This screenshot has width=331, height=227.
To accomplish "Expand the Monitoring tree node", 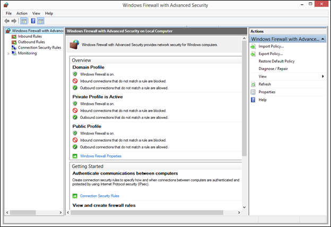I will coord(8,54).
